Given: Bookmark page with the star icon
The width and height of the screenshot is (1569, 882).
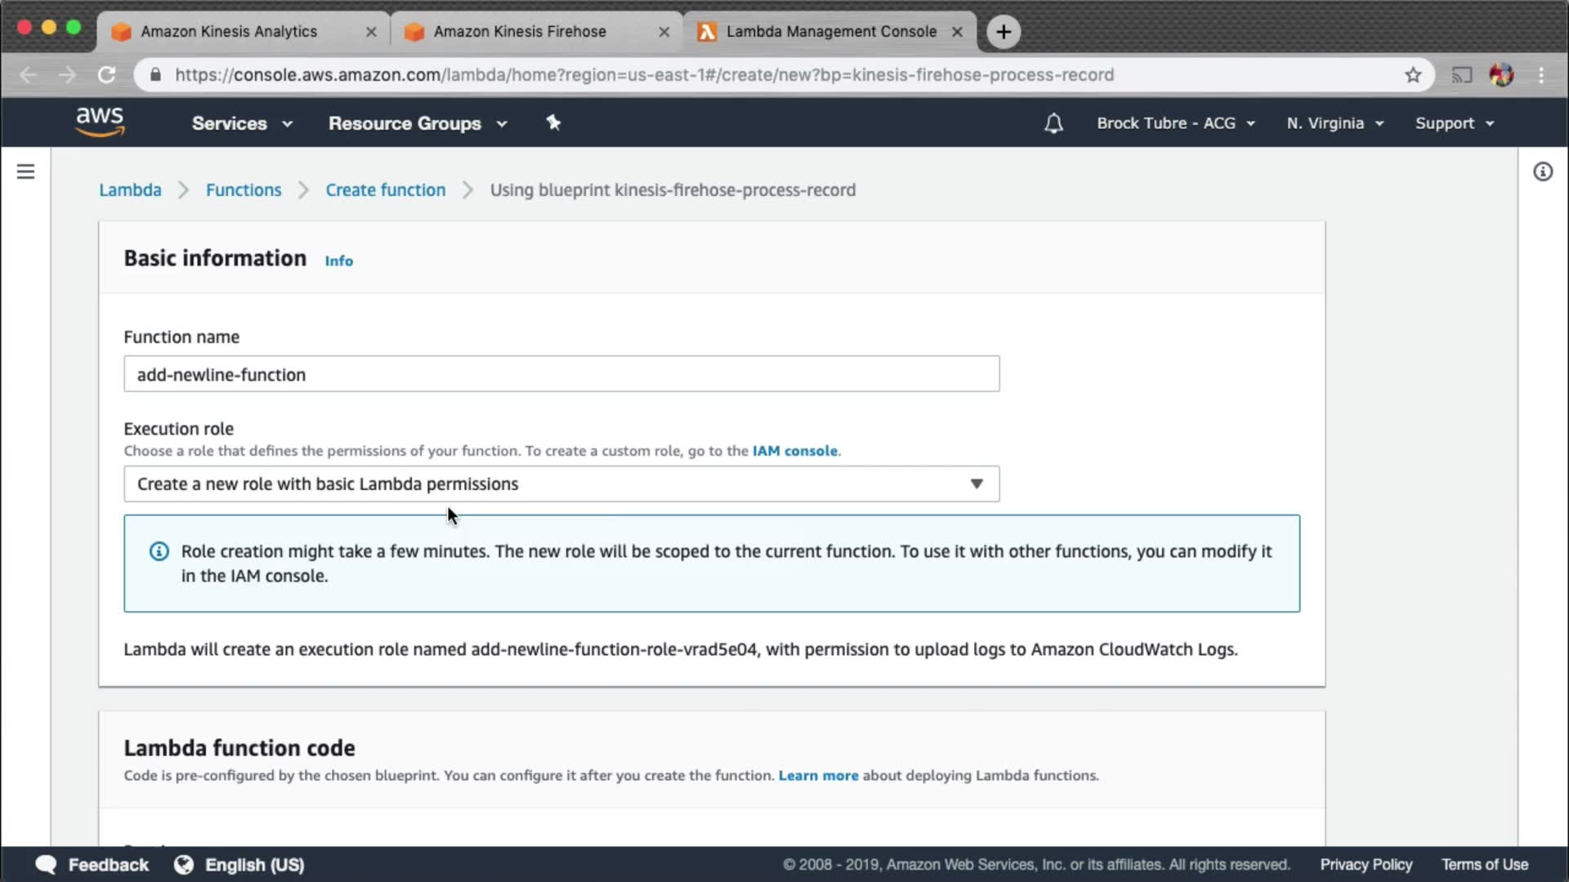Looking at the screenshot, I should [x=1413, y=75].
